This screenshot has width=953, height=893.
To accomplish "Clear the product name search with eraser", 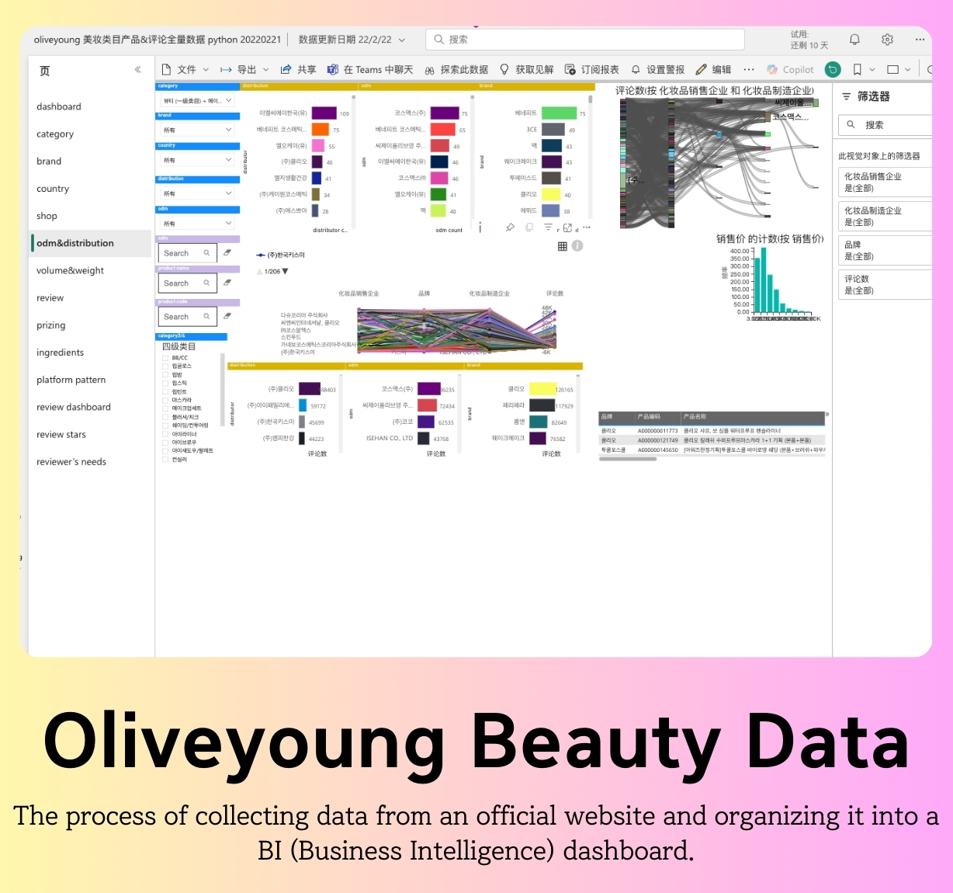I will [x=227, y=283].
